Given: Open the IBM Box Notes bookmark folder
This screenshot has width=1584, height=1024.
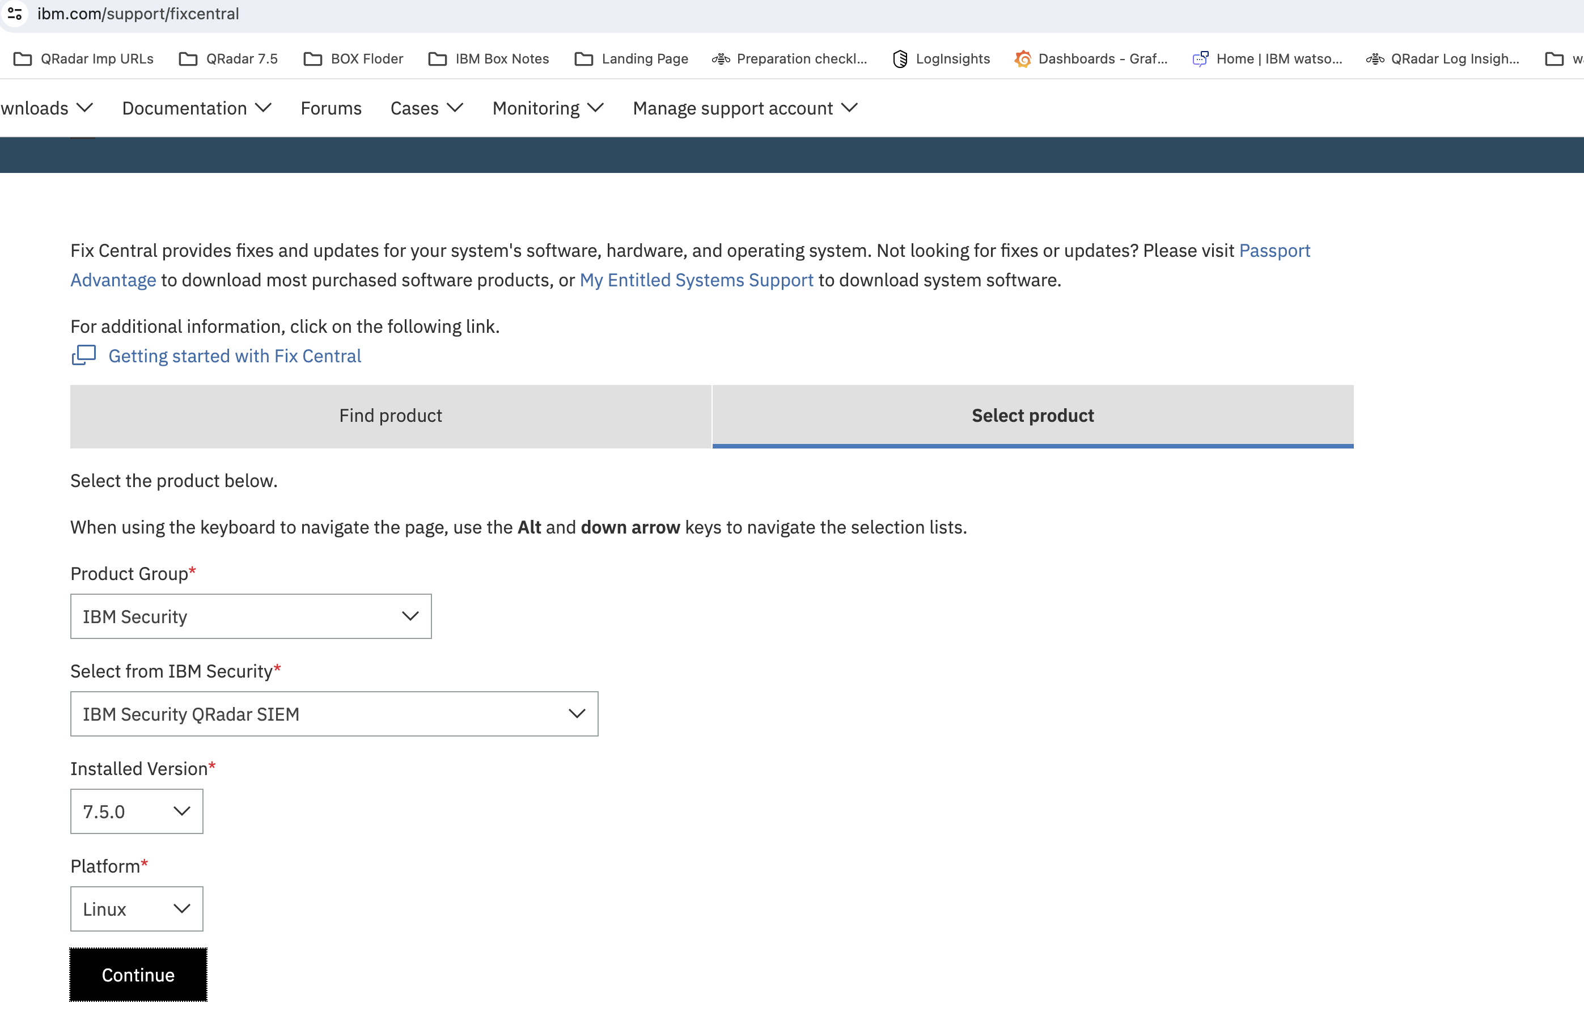Looking at the screenshot, I should (489, 58).
